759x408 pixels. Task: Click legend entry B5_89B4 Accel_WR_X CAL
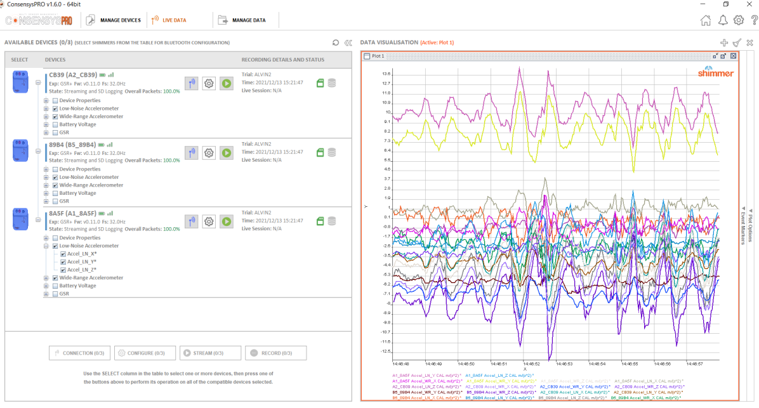[646, 398]
